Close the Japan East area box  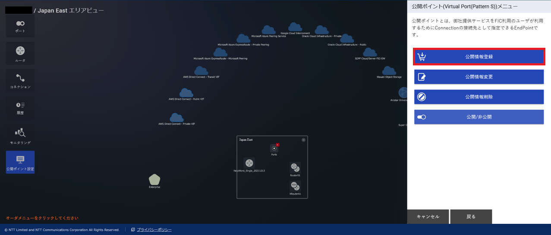303,140
